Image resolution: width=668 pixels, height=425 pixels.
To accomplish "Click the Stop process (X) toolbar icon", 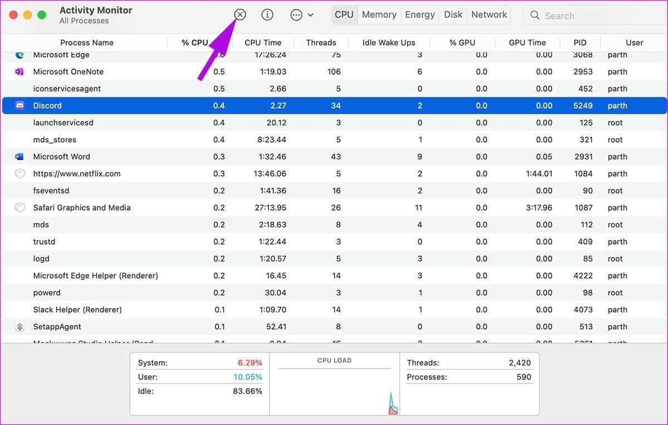I will coord(240,15).
